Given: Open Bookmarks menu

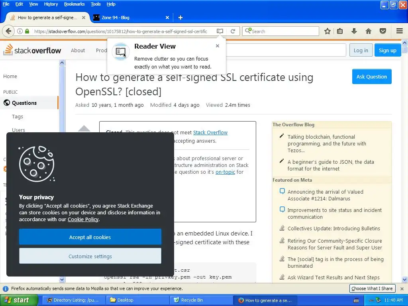Looking at the screenshot, I should pyautogui.click(x=74, y=4).
